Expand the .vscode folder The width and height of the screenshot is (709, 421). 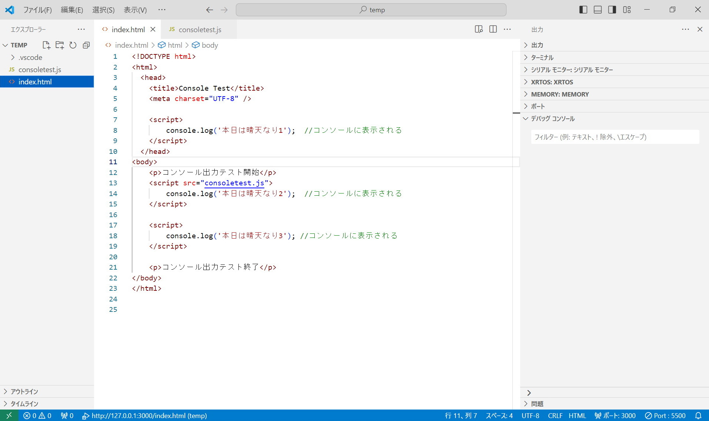click(47, 57)
